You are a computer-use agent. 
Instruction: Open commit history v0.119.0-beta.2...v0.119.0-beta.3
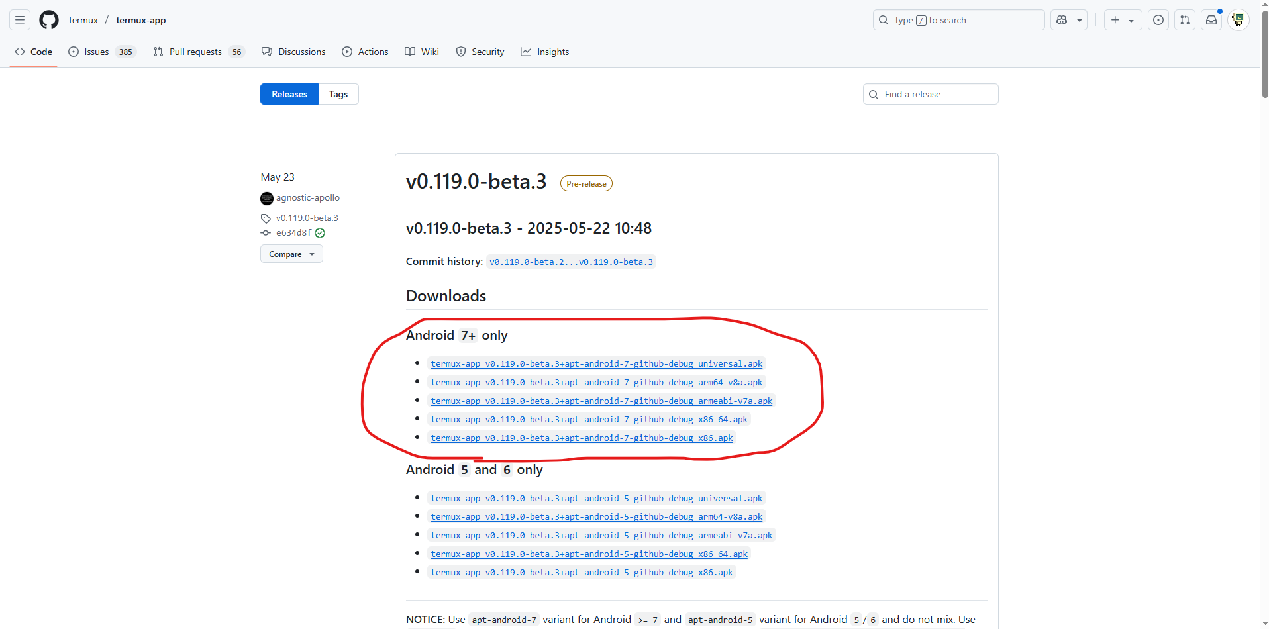click(x=571, y=262)
